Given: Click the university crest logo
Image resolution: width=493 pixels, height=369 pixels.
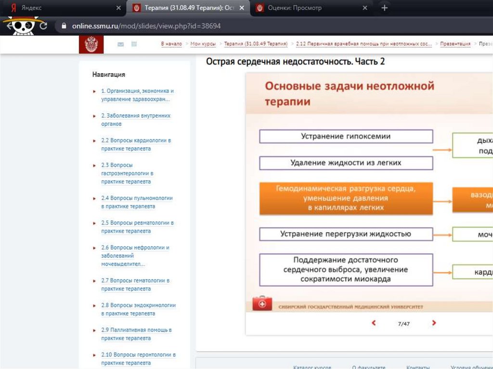Looking at the screenshot, I should point(91,44).
